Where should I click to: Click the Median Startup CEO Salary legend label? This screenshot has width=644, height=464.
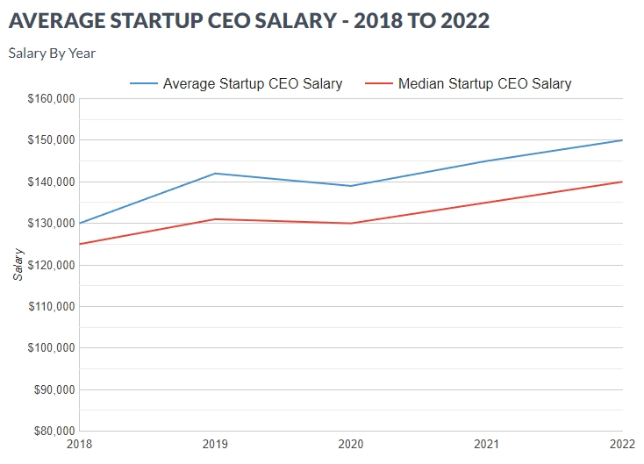(x=484, y=84)
